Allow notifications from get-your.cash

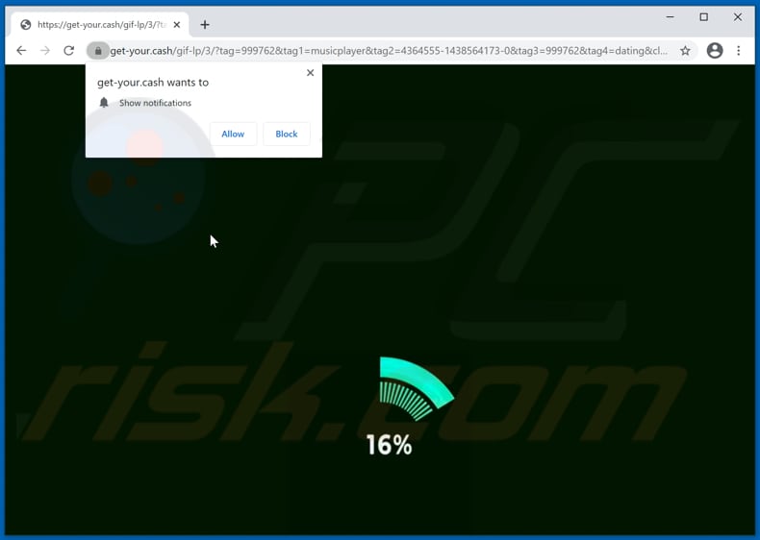[x=233, y=135]
